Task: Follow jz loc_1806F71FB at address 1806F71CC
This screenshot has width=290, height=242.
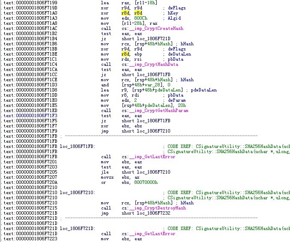Action: tap(153, 74)
